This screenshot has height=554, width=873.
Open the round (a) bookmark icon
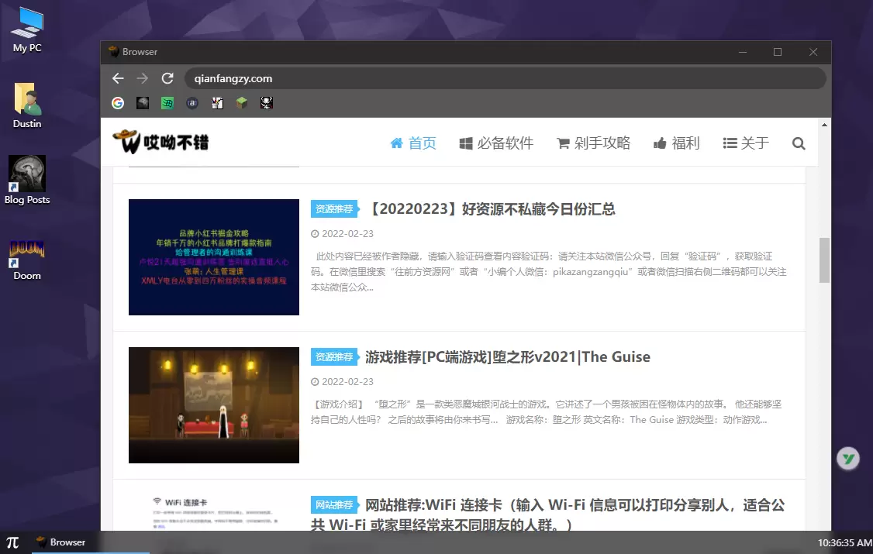point(192,103)
